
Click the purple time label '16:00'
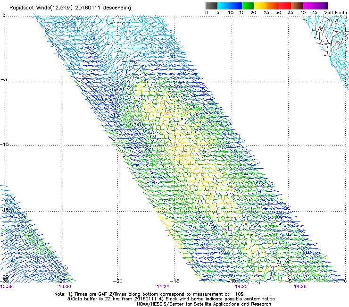point(65,287)
